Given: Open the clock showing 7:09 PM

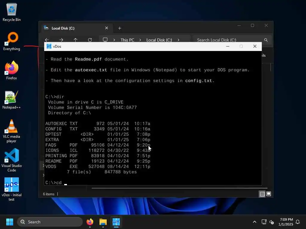Looking at the screenshot, I should pos(286,222).
